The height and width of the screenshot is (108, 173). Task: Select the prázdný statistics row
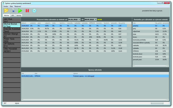pos(151,26)
